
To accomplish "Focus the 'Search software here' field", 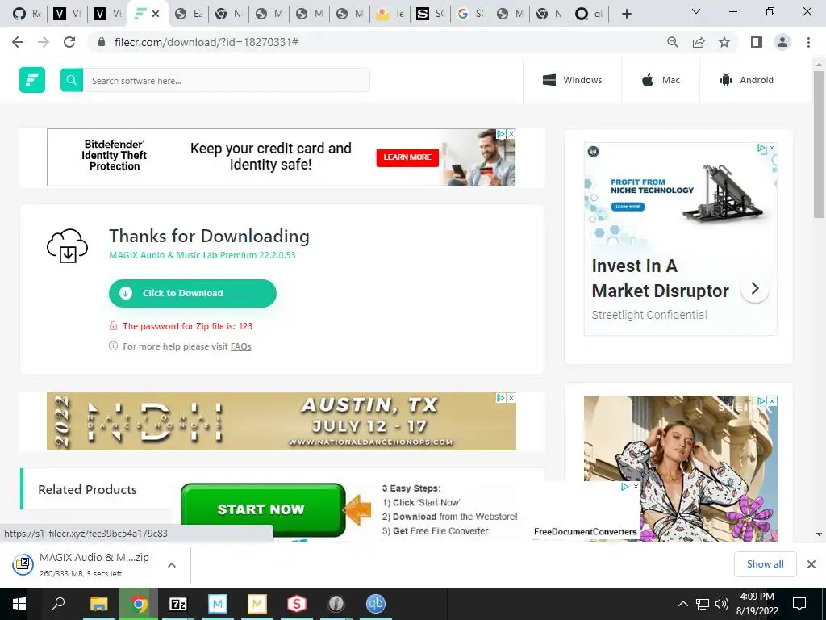I will click(x=227, y=80).
